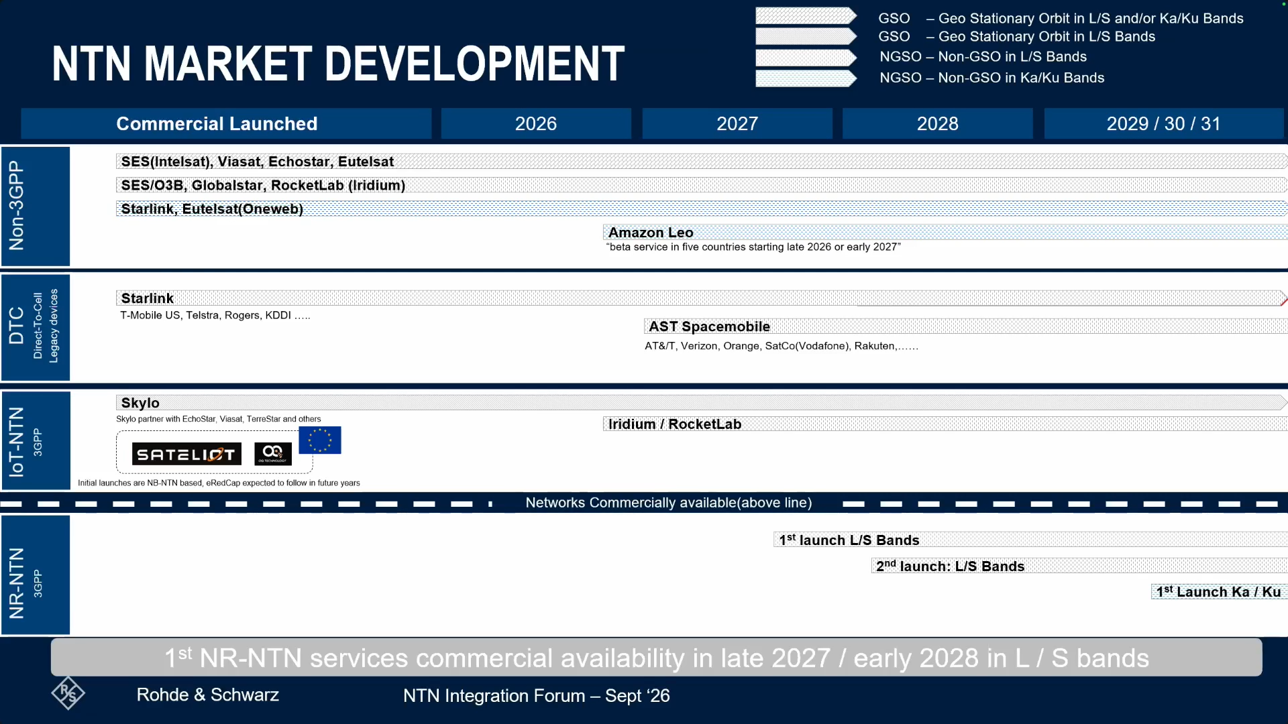Click the Amazon Leo timeline bar
The image size is (1288, 724).
945,232
